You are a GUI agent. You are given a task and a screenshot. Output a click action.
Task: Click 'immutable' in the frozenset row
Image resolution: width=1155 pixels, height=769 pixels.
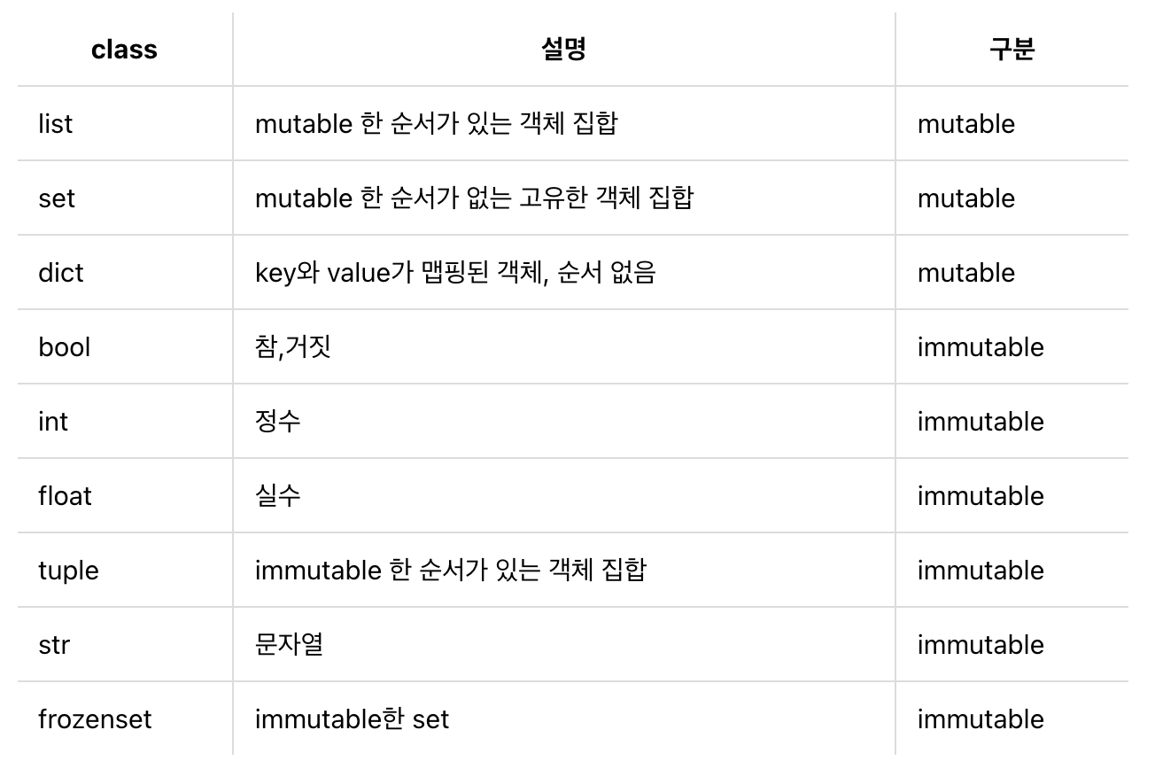(981, 719)
